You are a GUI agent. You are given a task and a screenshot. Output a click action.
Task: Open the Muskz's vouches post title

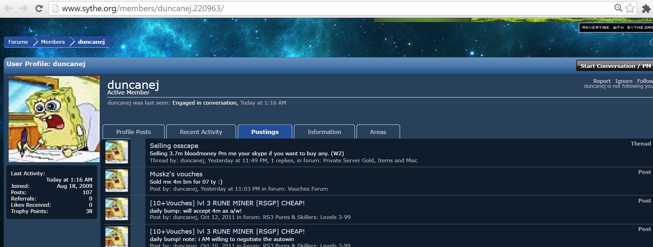[x=176, y=174]
